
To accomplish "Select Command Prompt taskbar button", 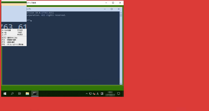I will (35, 94).
